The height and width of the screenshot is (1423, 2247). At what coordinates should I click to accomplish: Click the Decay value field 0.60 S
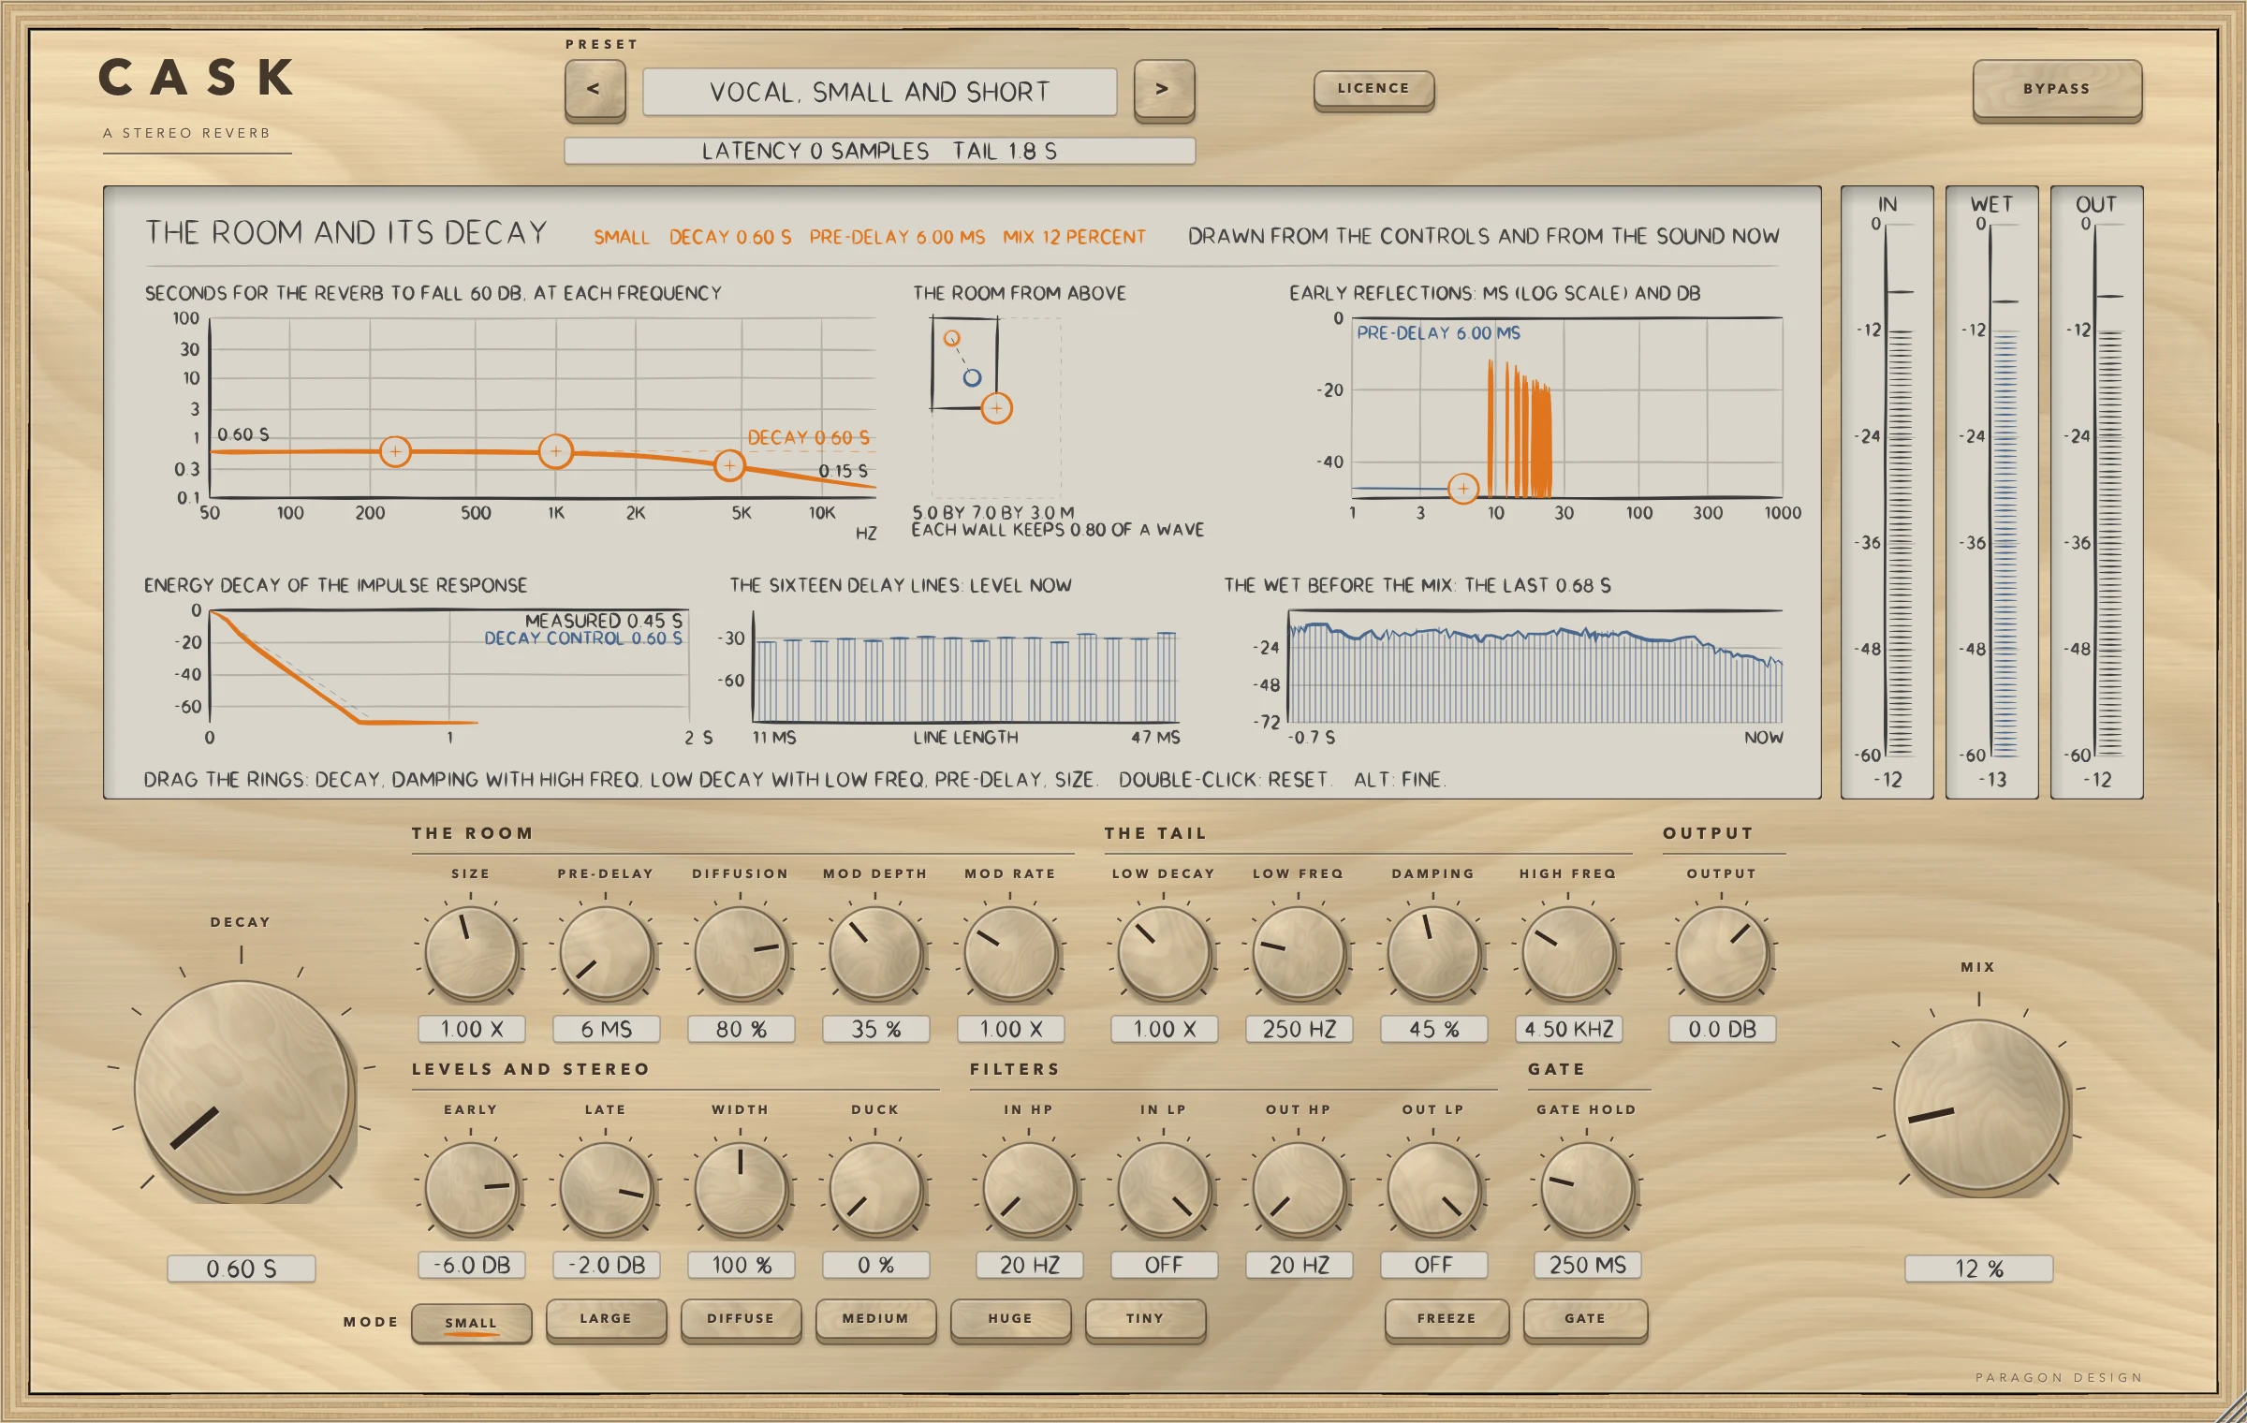[x=242, y=1269]
